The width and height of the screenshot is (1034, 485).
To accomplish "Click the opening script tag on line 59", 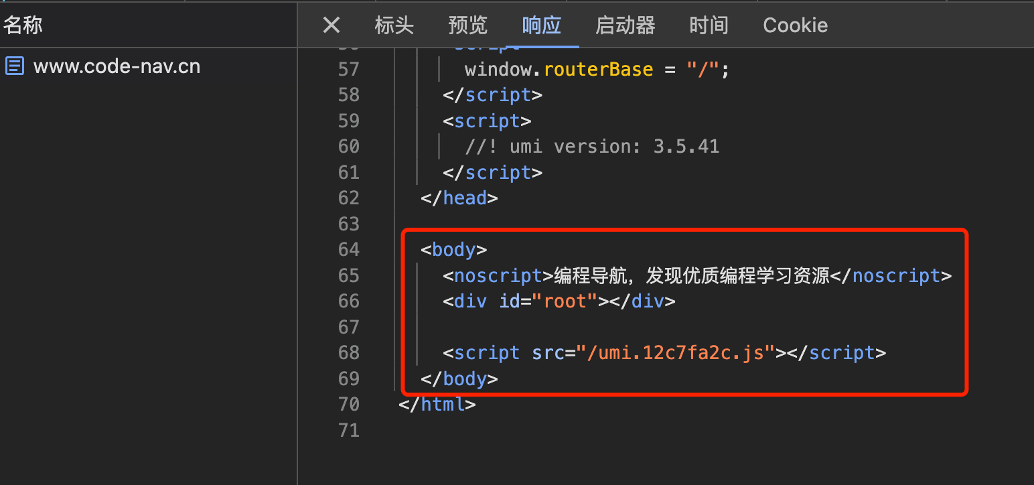I will click(x=487, y=121).
